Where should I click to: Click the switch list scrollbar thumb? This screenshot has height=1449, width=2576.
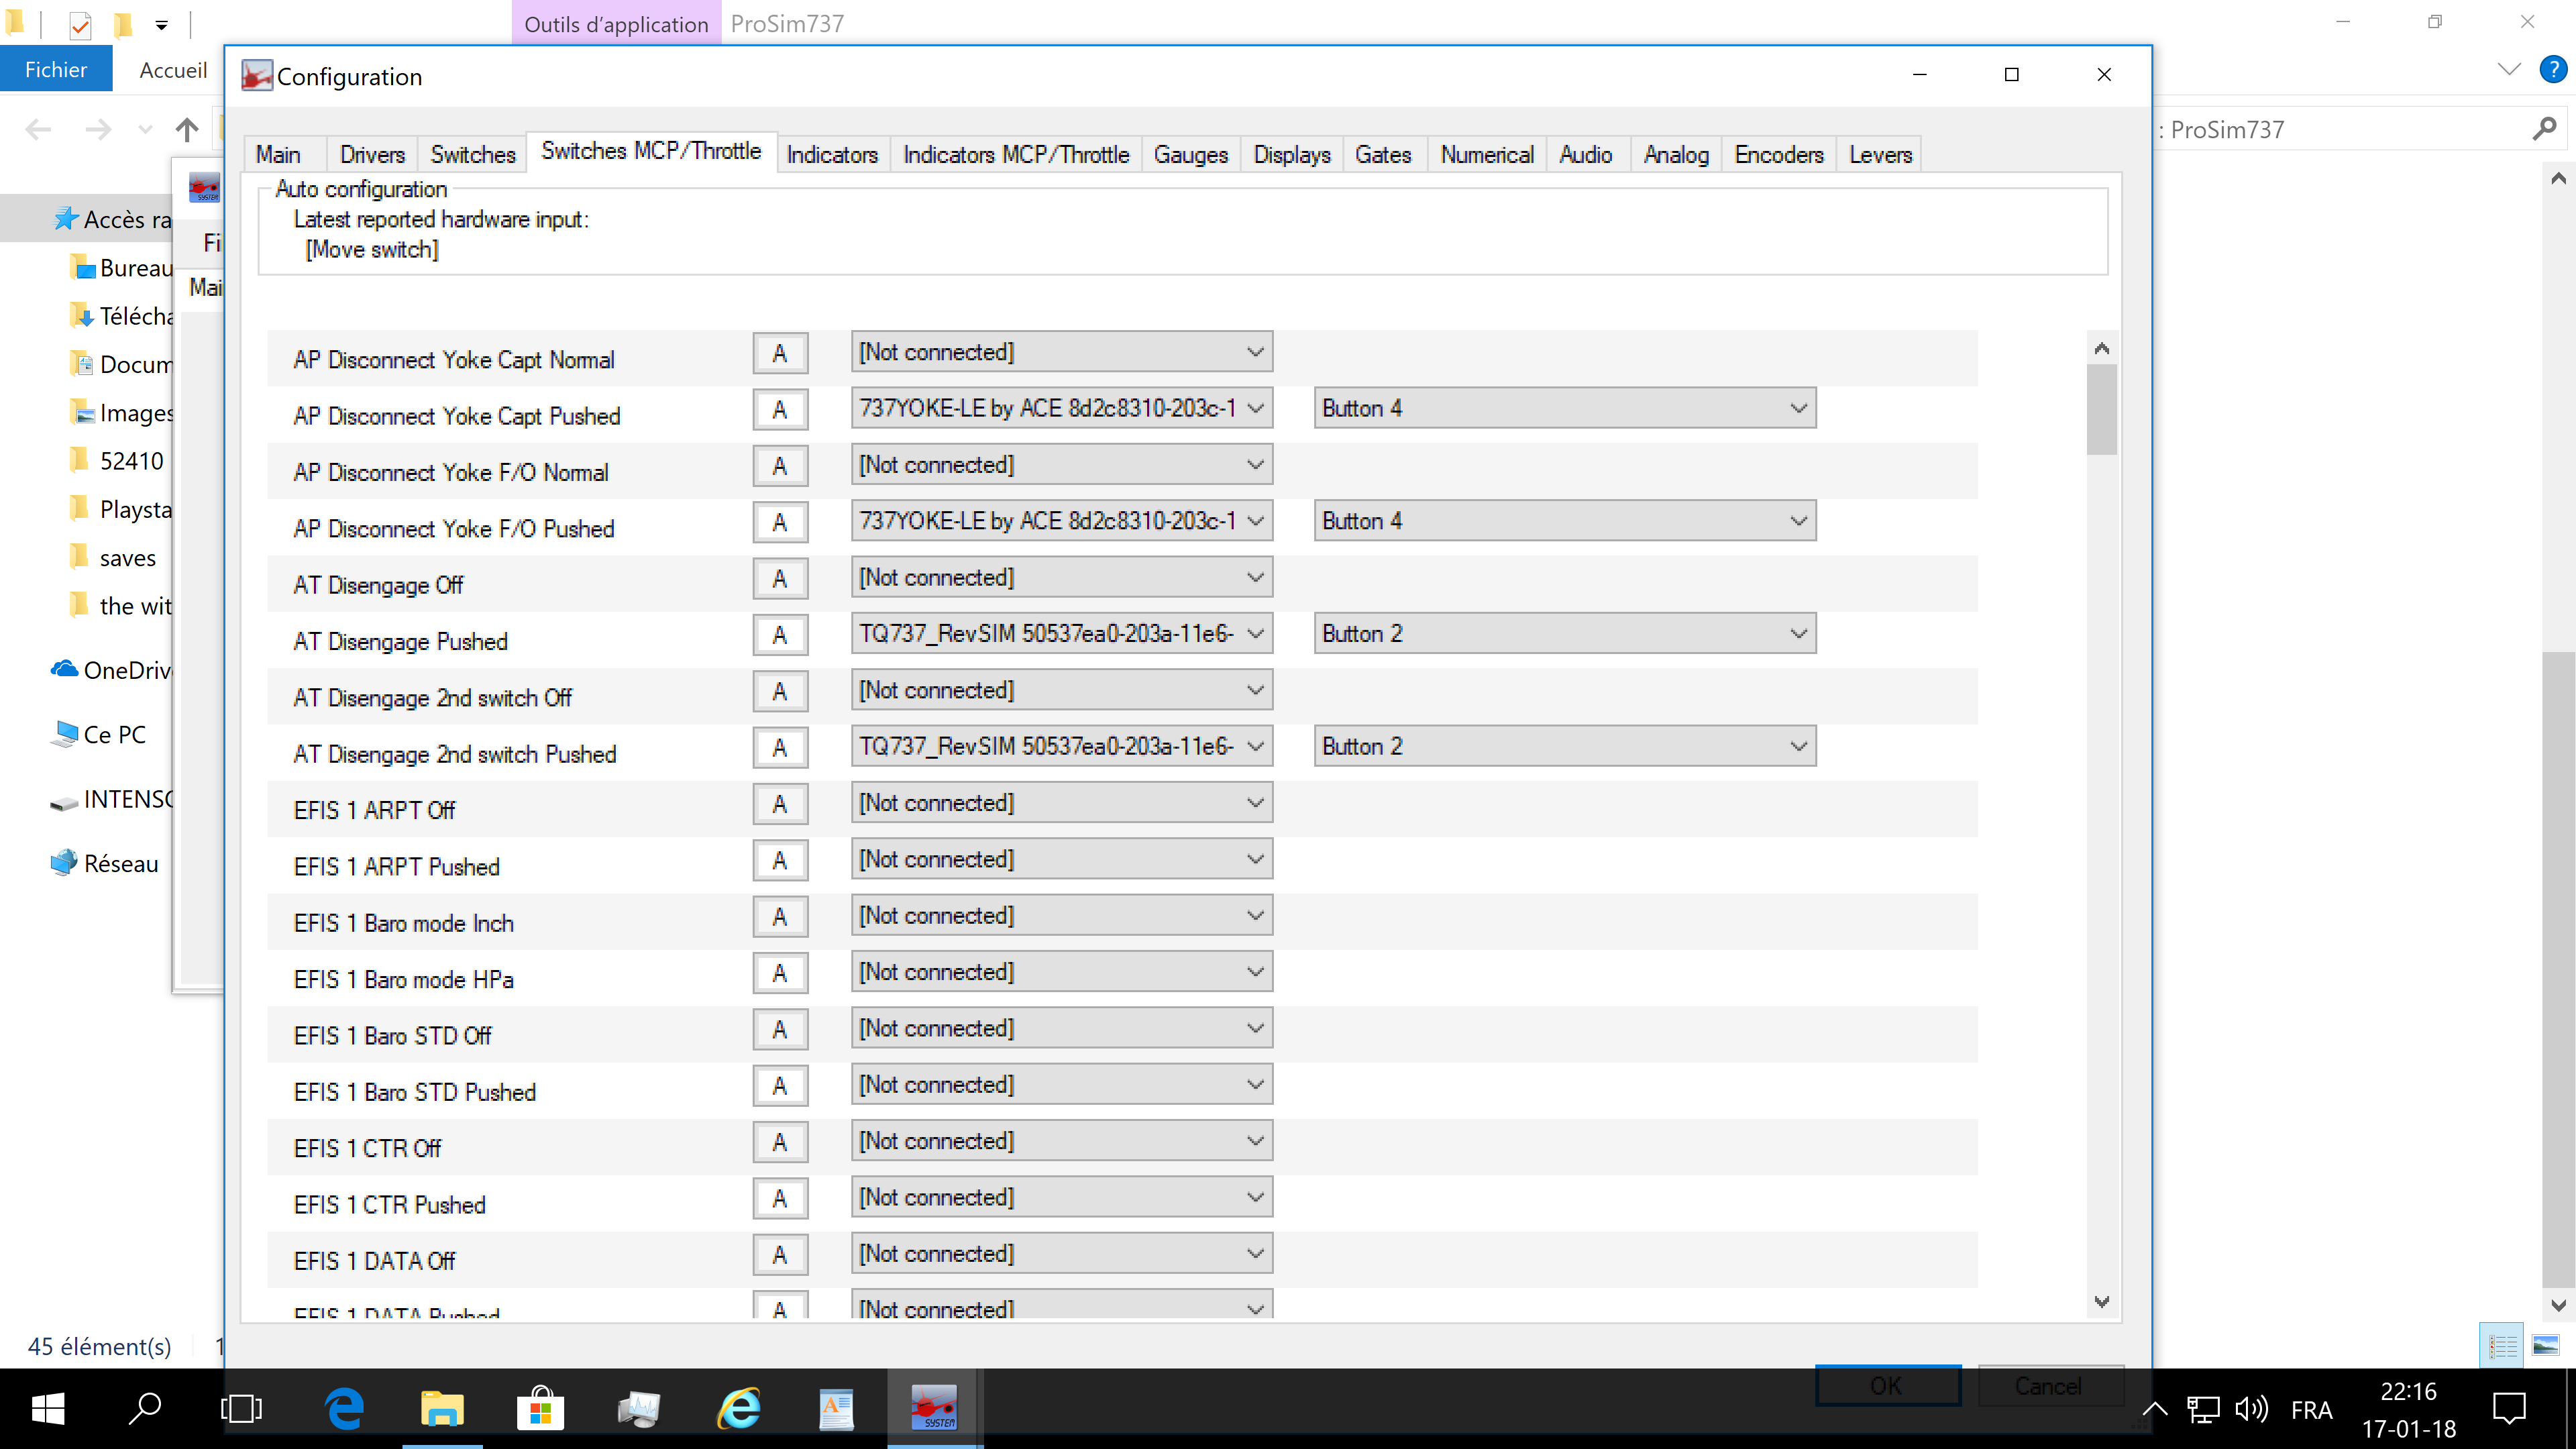click(x=2101, y=410)
